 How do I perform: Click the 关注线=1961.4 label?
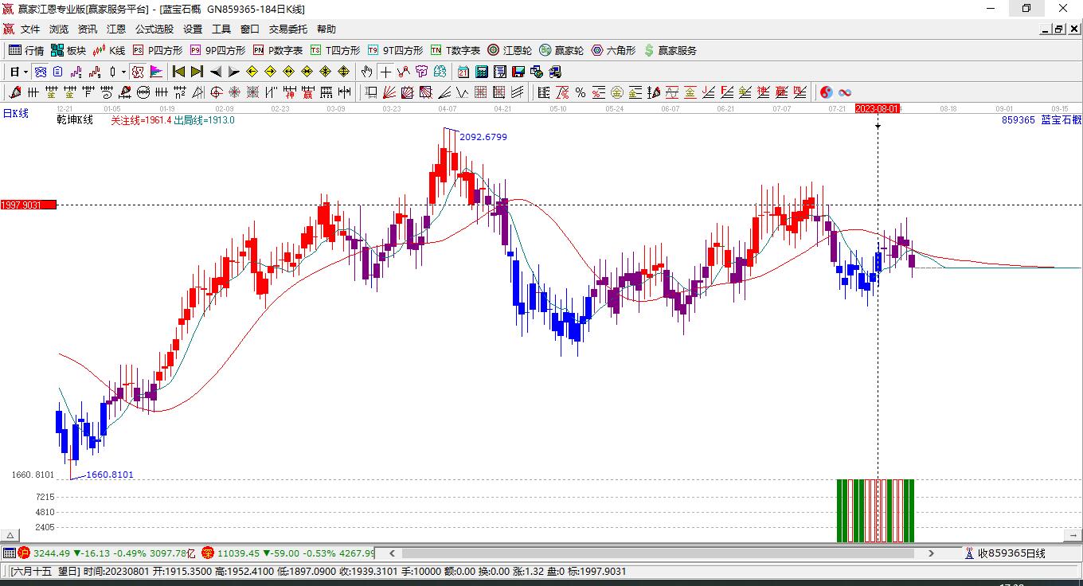click(141, 120)
